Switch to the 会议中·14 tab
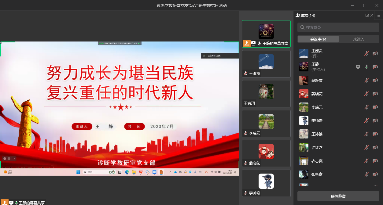 coord(318,39)
